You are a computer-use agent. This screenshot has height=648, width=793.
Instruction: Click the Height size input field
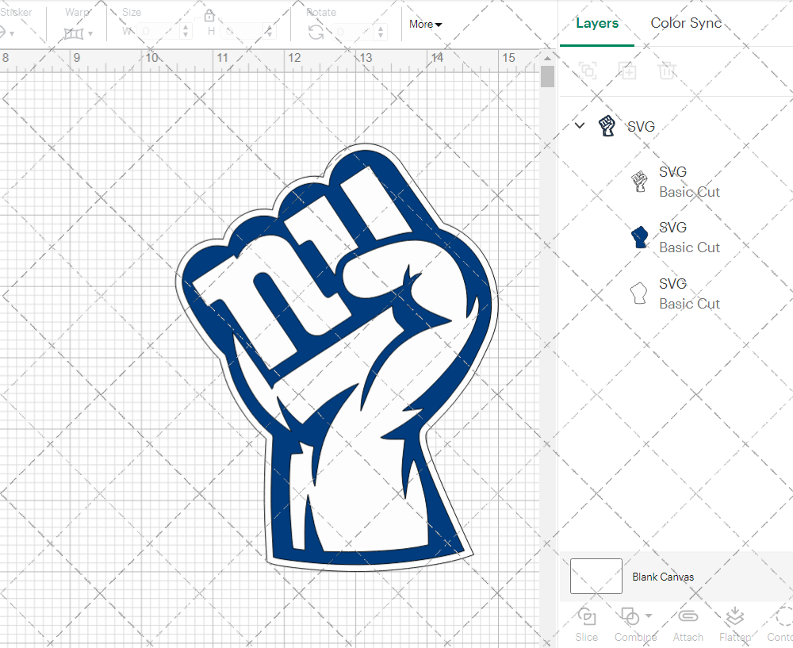coord(242,32)
